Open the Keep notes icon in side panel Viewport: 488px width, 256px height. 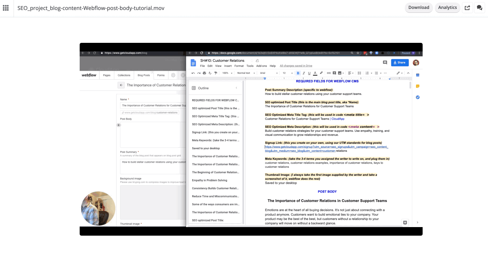418,86
